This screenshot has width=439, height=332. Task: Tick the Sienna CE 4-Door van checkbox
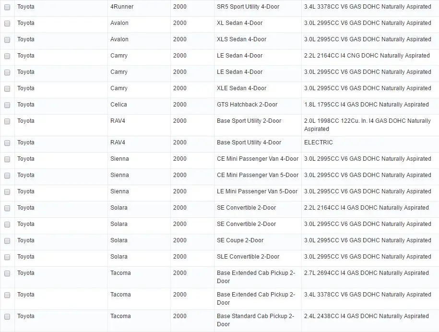7,159
